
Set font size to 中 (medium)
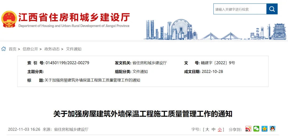213,129
